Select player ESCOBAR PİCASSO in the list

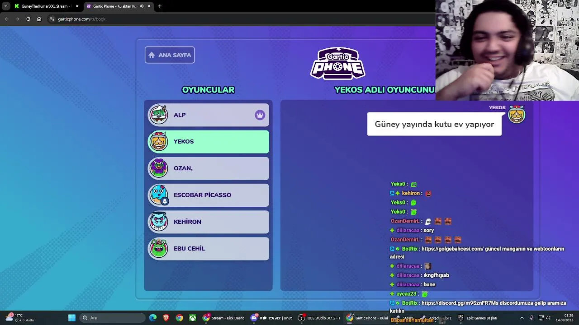[209, 195]
